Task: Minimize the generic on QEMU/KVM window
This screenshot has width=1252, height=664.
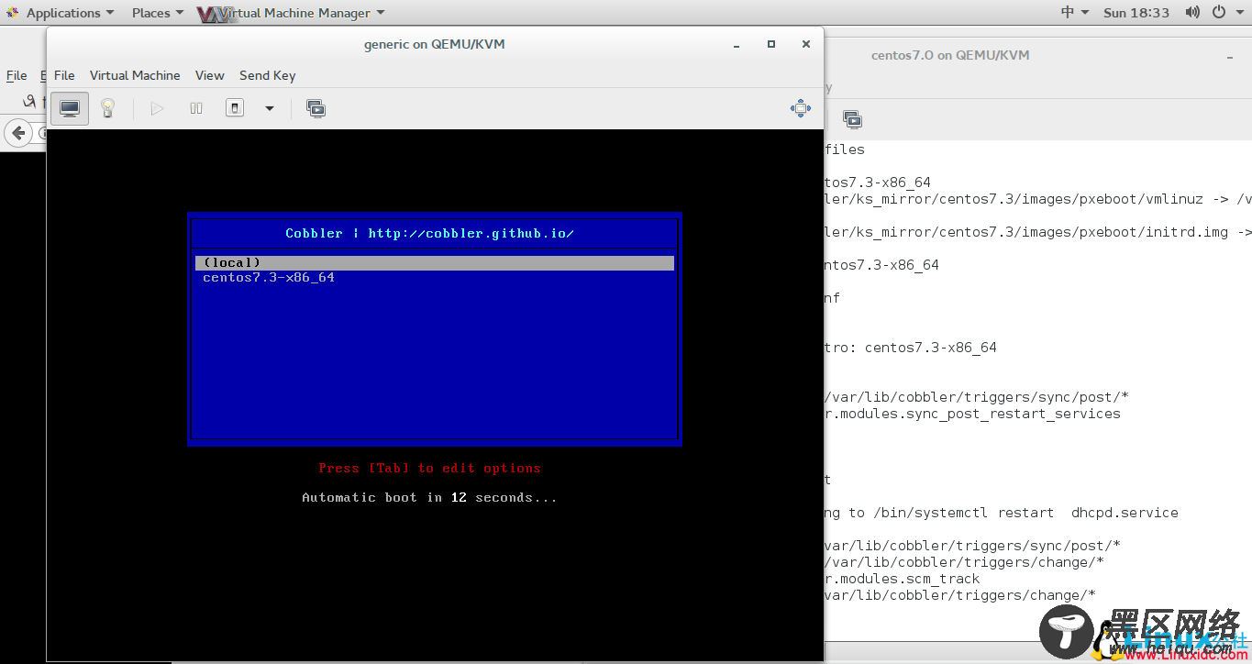Action: point(737,43)
